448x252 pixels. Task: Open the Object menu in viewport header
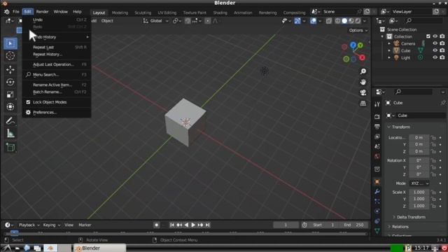(x=107, y=21)
